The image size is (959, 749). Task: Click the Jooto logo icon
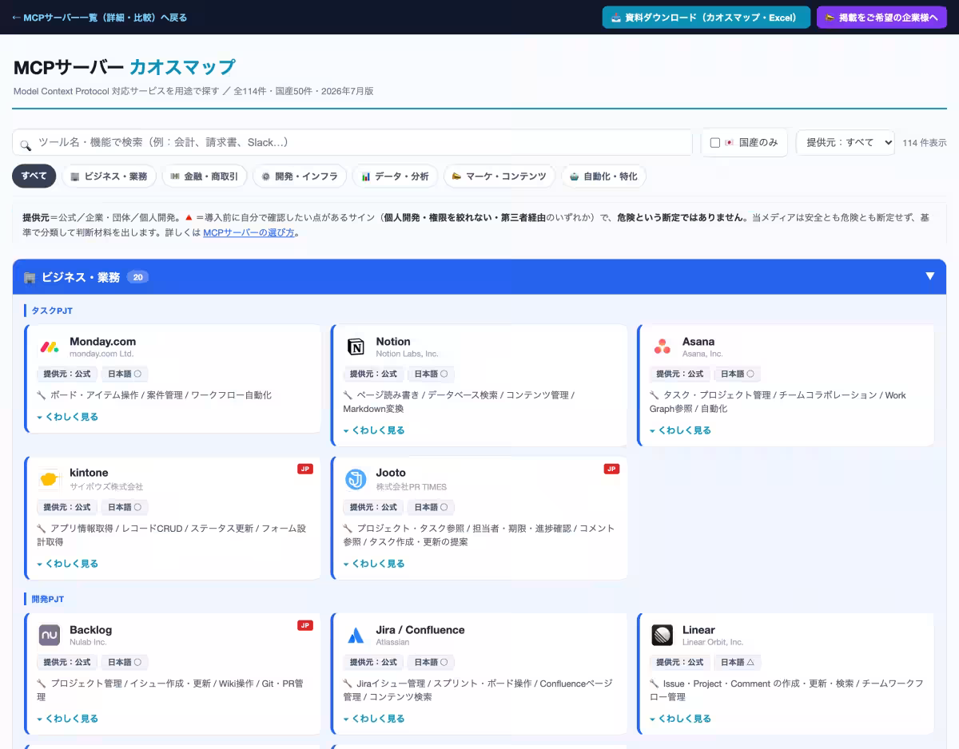click(x=356, y=479)
